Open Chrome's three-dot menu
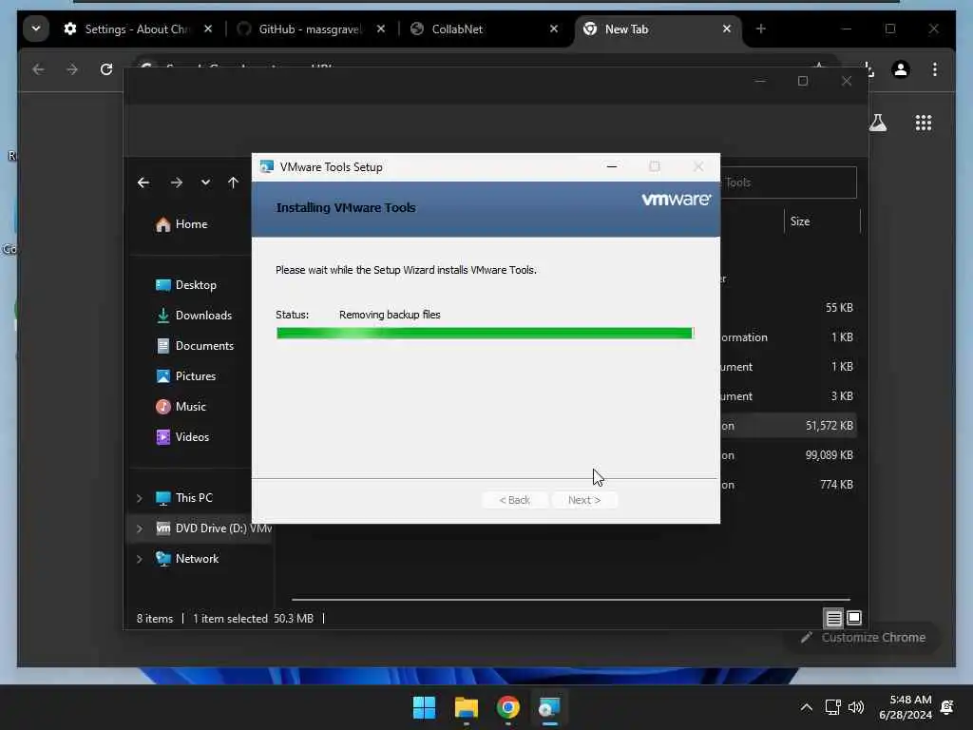 click(x=935, y=69)
